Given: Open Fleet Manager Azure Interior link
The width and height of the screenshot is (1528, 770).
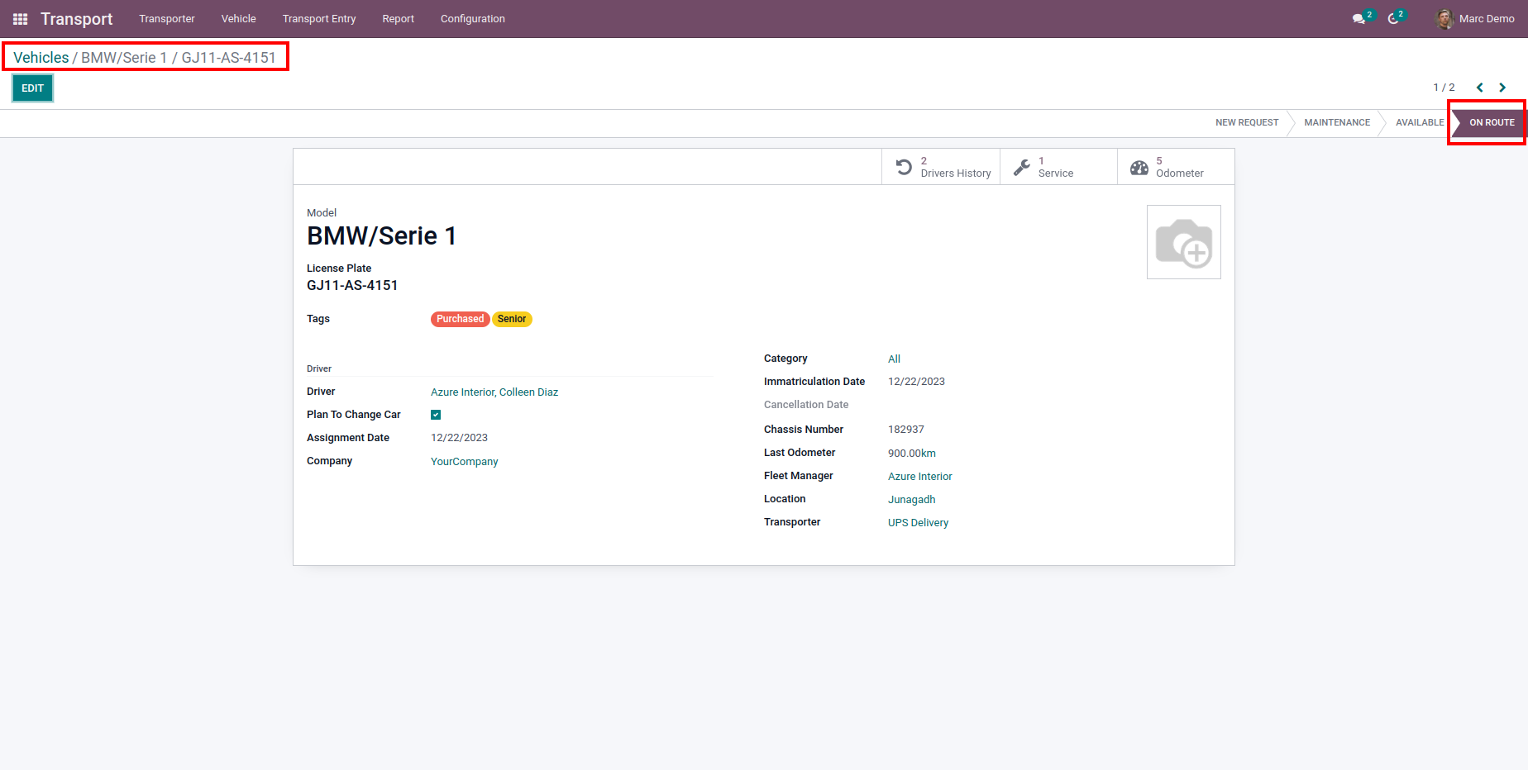Looking at the screenshot, I should 920,477.
